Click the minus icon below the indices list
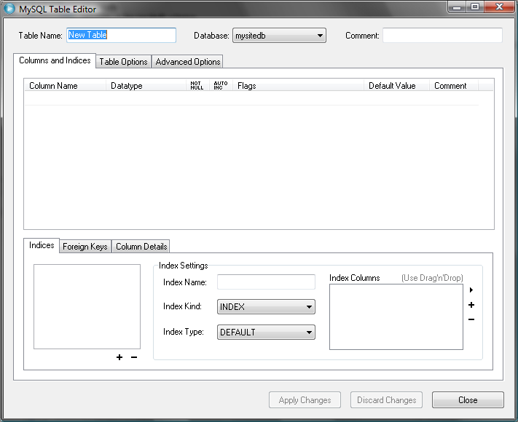Viewport: 518px width, 422px height. 133,357
